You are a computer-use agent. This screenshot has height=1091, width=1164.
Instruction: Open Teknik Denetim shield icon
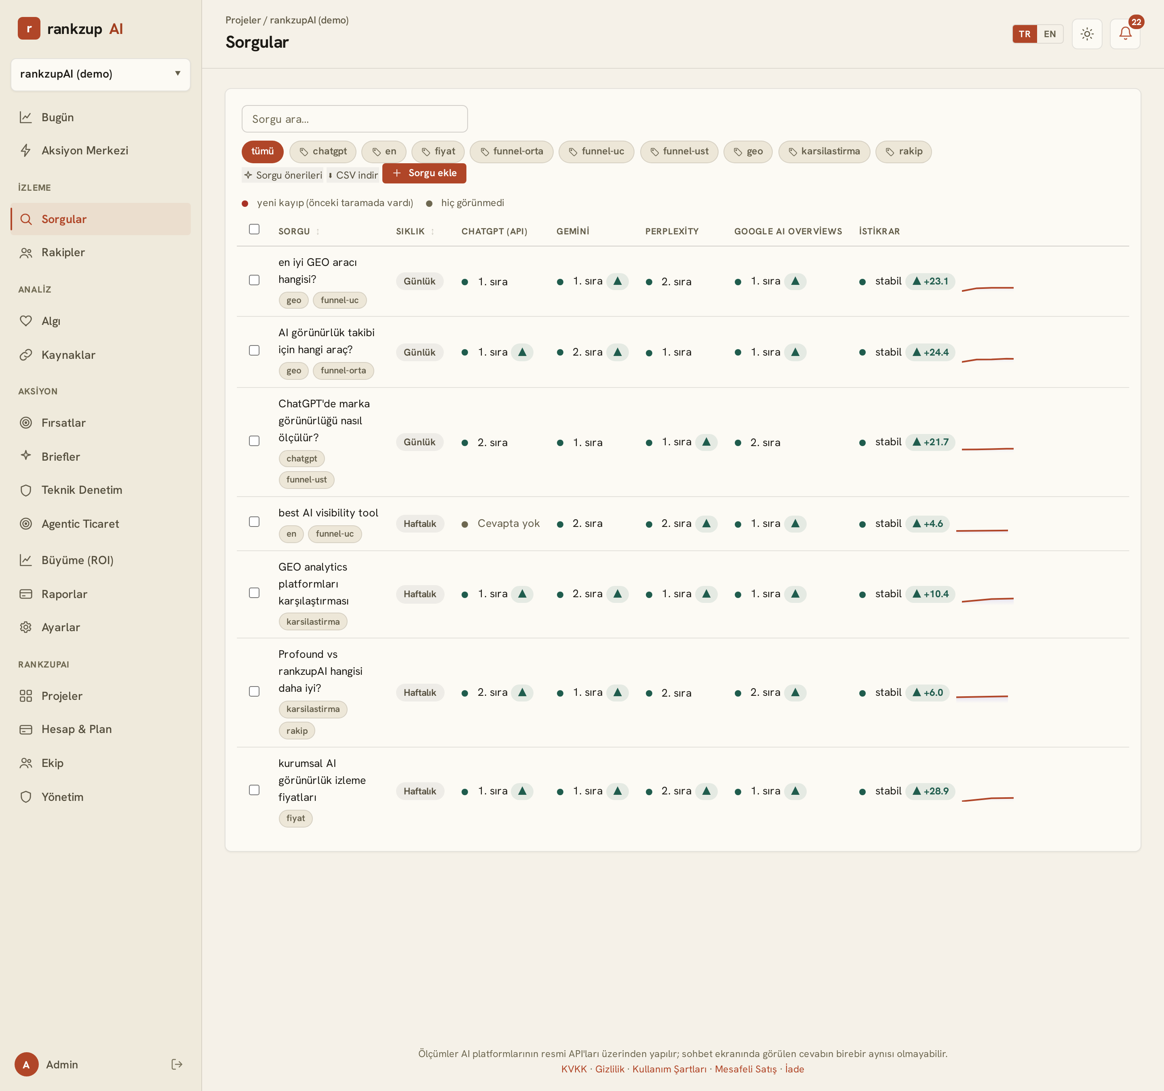coord(26,490)
